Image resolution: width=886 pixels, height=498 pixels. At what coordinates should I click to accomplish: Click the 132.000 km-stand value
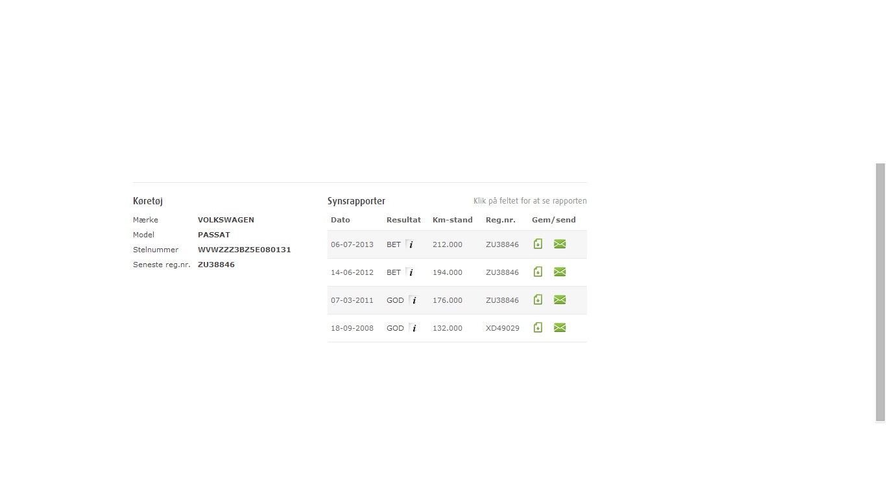click(448, 328)
